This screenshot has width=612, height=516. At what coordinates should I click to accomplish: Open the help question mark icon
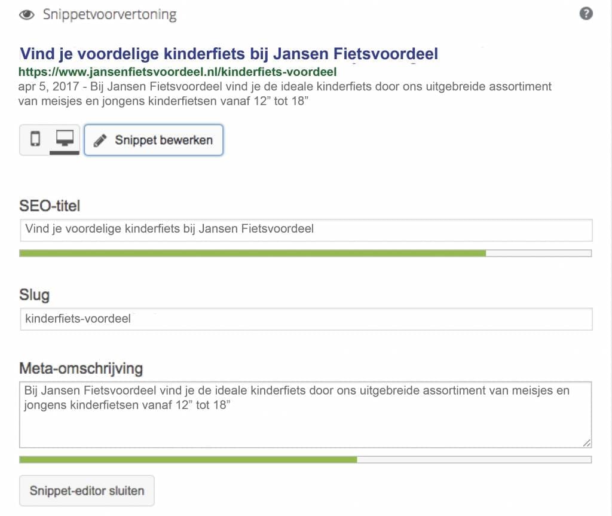coord(586,14)
